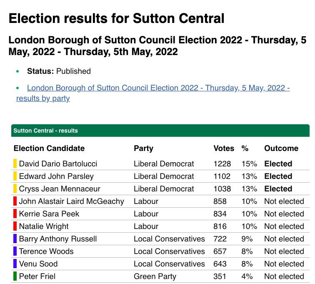This screenshot has width=315, height=284.
Task: Click yellow swatch beside David Dario Bartolucci
Action: click(15, 163)
